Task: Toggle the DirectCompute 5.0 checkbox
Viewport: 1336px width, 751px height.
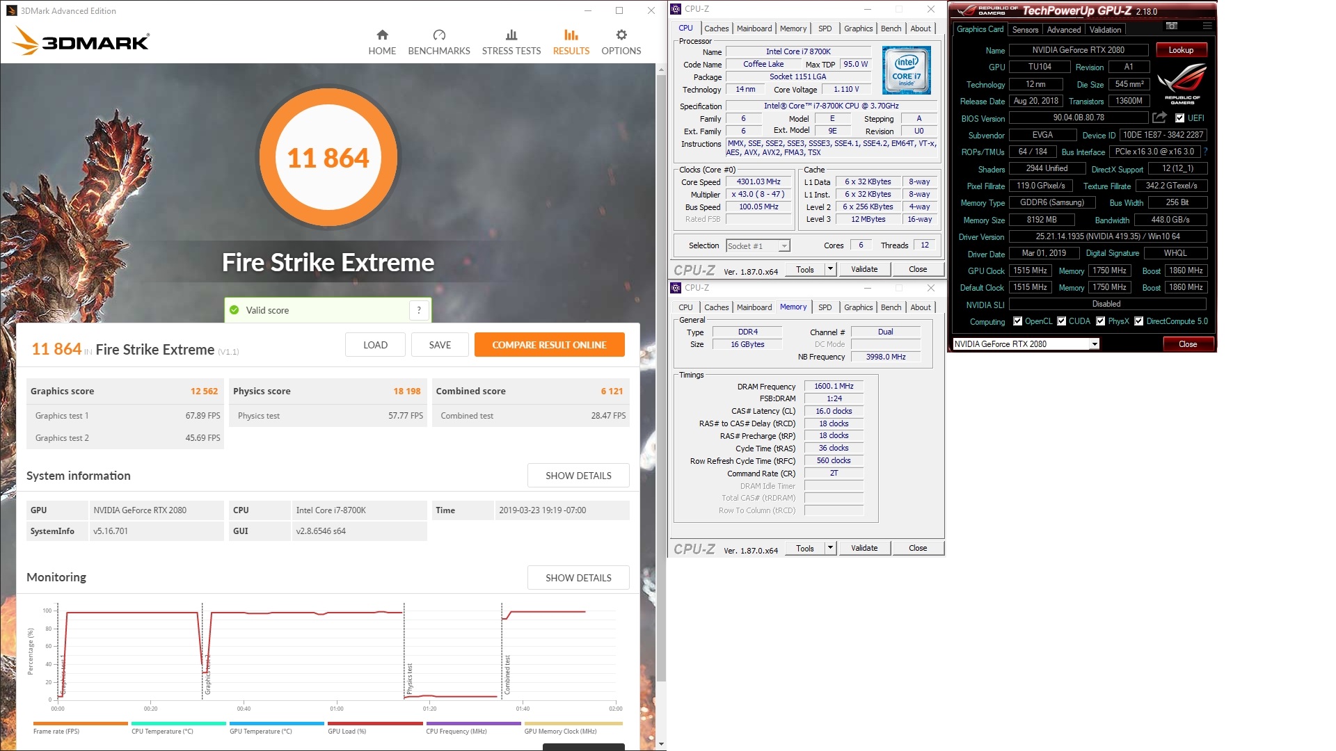Action: pos(1138,321)
